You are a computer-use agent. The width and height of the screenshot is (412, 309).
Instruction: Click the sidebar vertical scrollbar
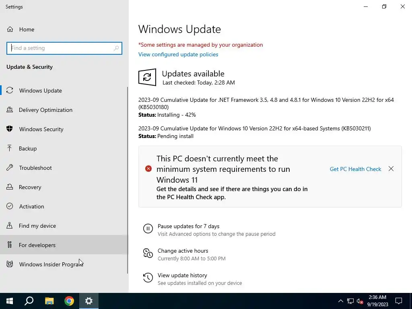point(128,180)
